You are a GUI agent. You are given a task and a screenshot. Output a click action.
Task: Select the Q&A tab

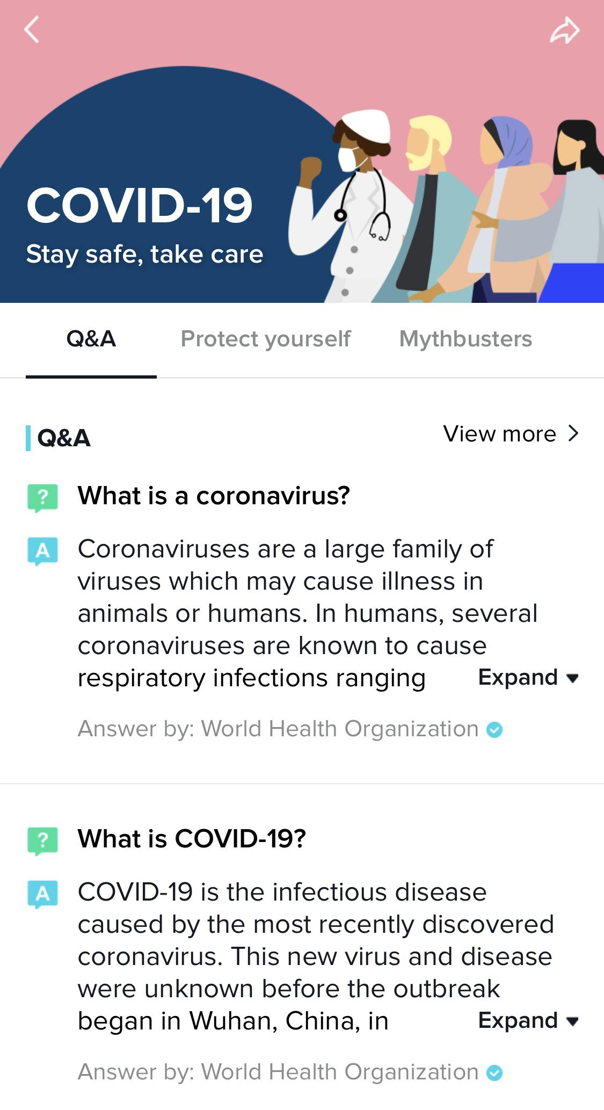coord(91,339)
